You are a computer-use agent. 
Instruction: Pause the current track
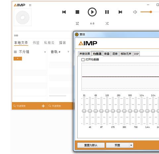point(107,12)
